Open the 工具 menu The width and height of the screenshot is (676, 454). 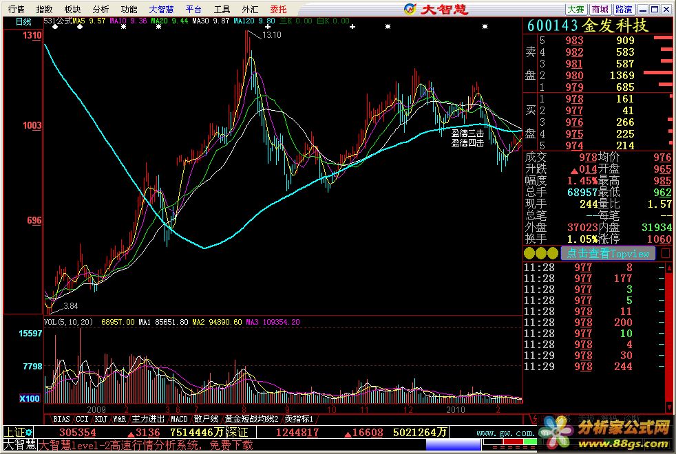point(222,9)
